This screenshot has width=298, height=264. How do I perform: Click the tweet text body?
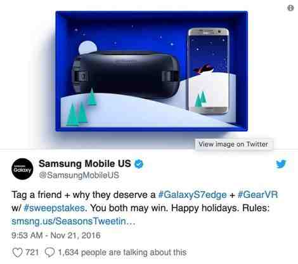coord(145,208)
